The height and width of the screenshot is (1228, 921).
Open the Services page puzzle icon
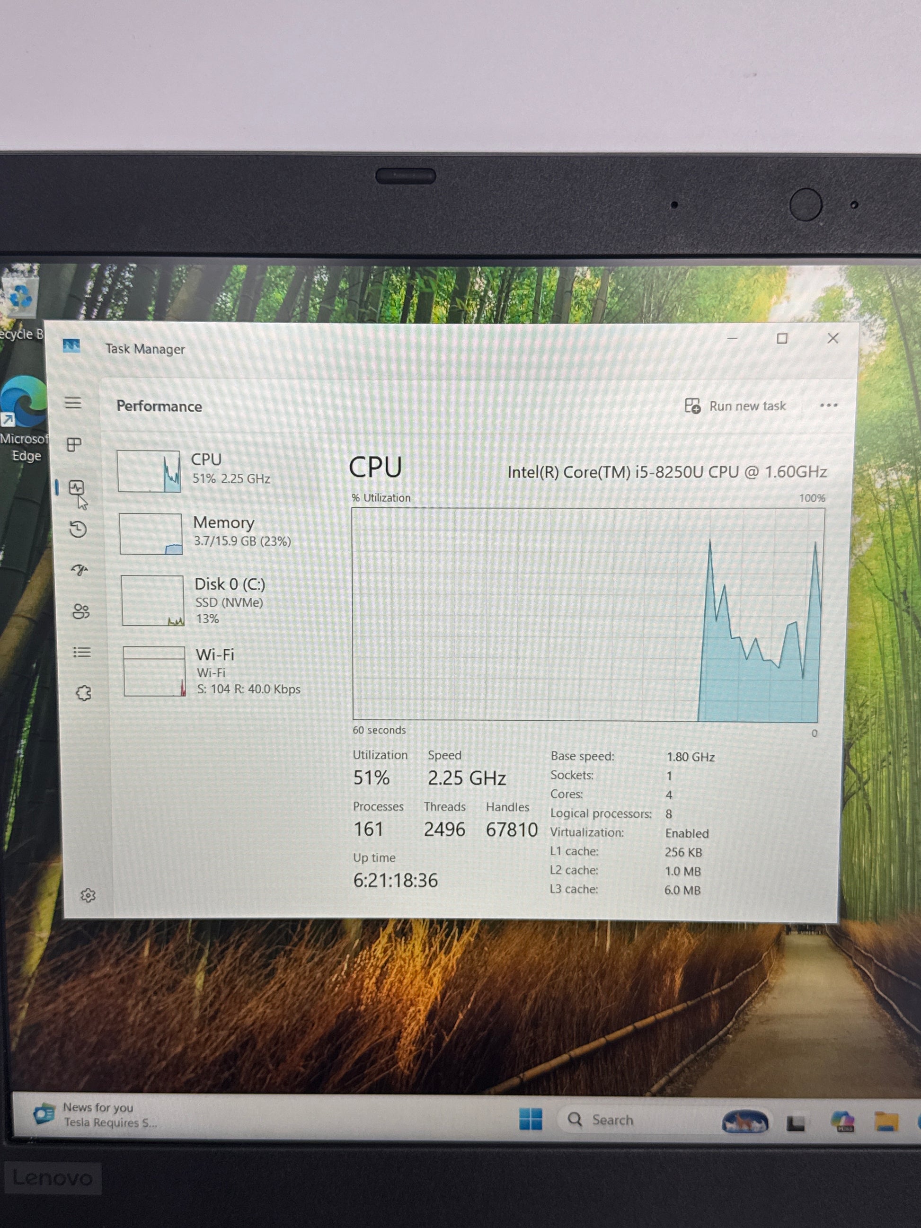click(x=84, y=693)
